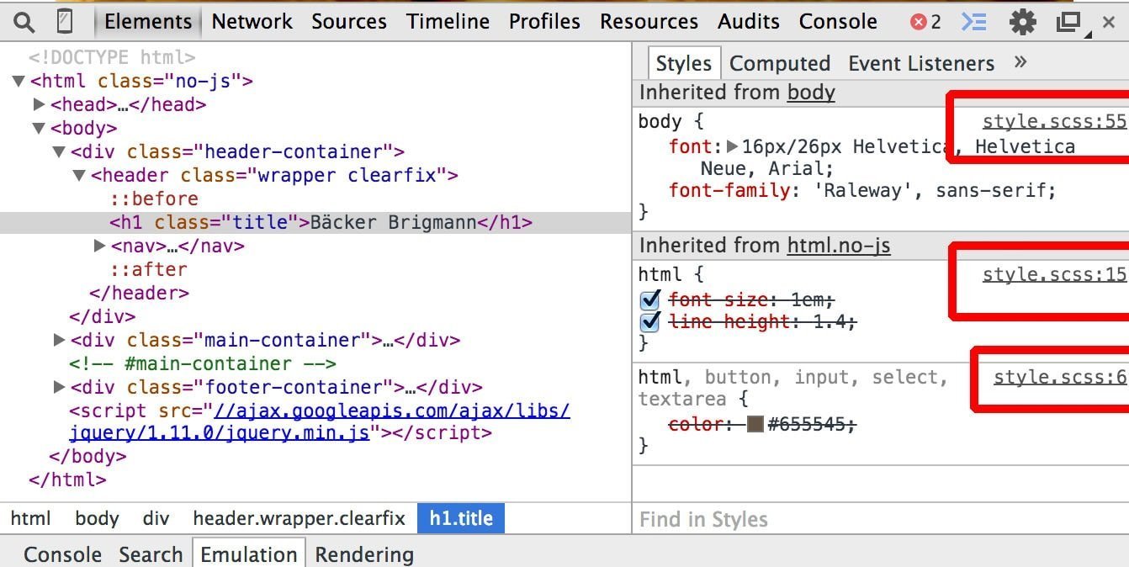Viewport: 1129px width, 567px height.
Task: Select the h1.title breadcrumb
Action: tap(461, 519)
